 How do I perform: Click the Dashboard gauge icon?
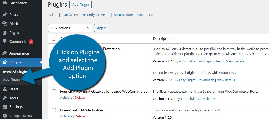click(5, 3)
